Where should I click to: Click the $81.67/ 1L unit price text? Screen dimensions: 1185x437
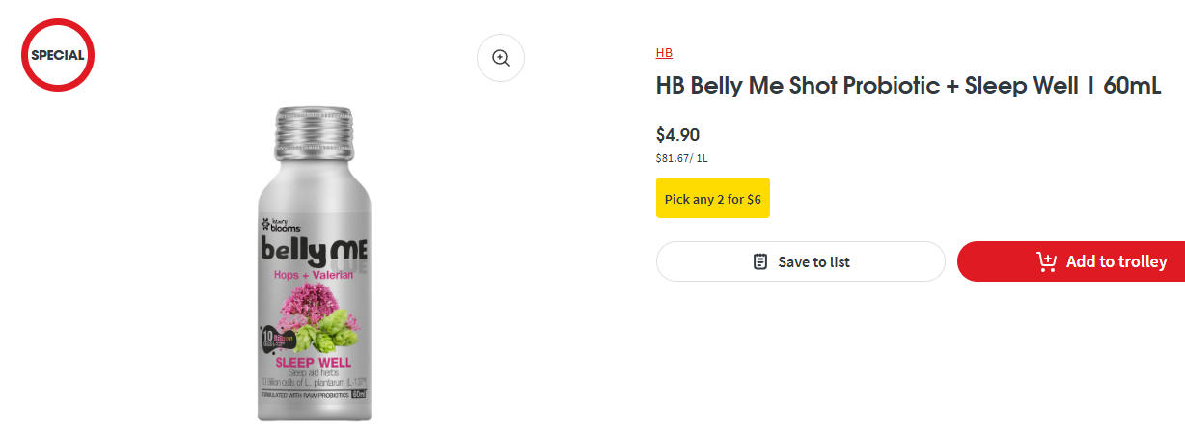682,158
